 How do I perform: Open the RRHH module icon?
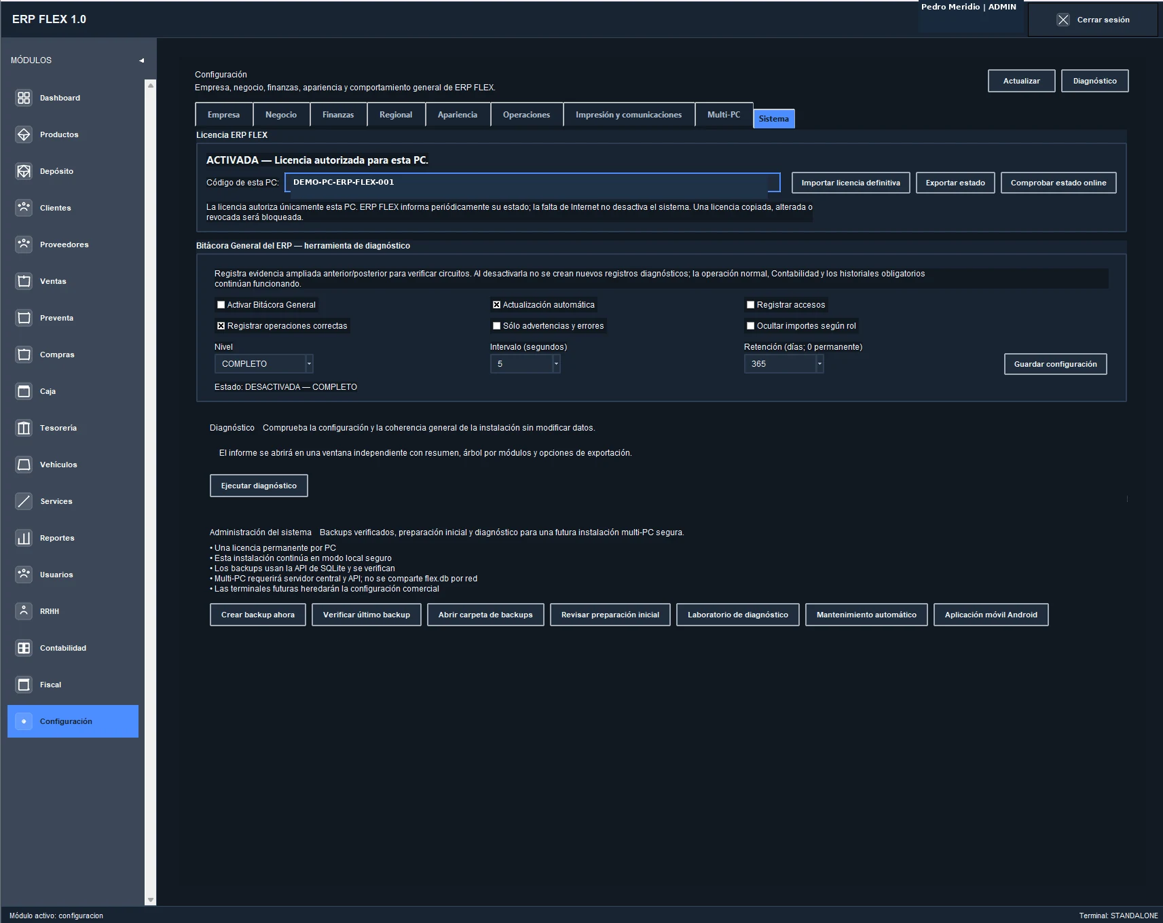pyautogui.click(x=24, y=611)
